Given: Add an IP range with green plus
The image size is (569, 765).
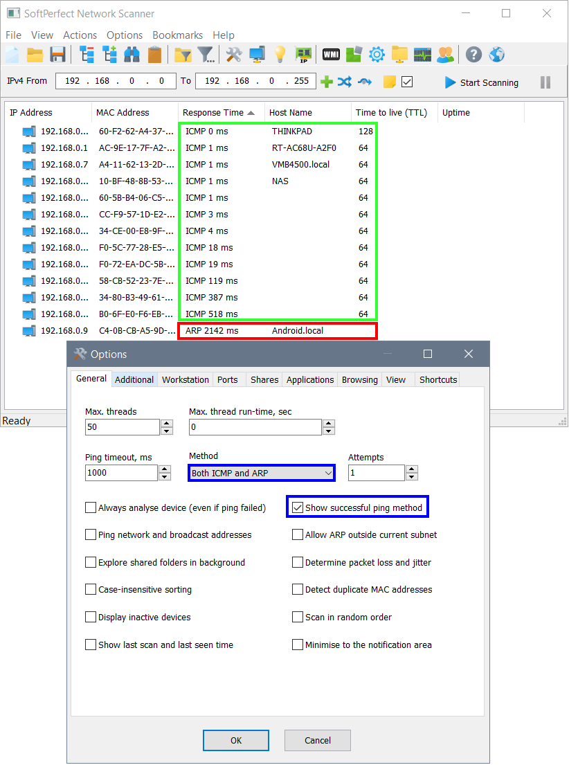Looking at the screenshot, I should 327,82.
